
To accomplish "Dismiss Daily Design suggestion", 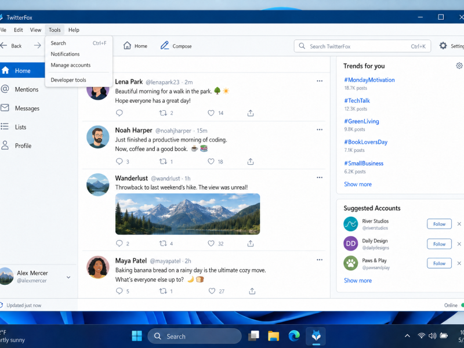I will click(459, 244).
